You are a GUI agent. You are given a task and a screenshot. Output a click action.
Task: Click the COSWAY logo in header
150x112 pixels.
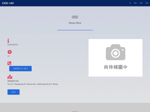tap(8, 3)
